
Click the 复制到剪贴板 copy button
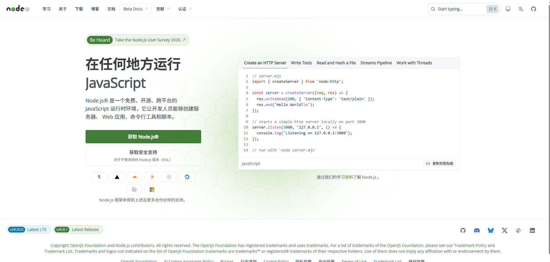439,164
